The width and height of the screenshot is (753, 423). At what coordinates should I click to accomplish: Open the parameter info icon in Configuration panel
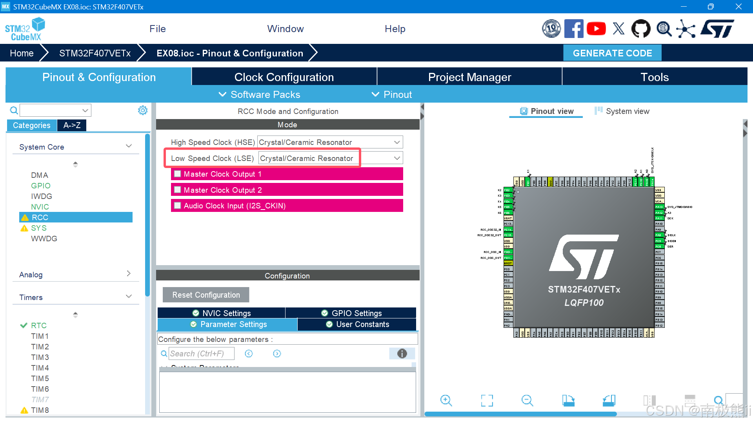[402, 353]
